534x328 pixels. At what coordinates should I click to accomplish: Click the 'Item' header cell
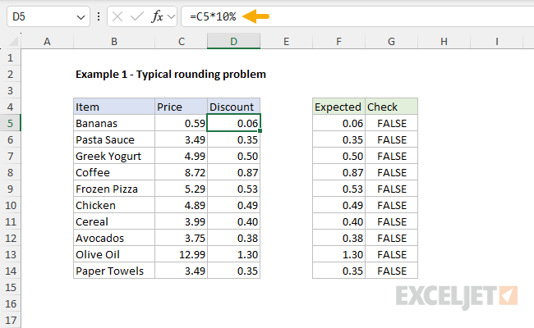point(114,107)
